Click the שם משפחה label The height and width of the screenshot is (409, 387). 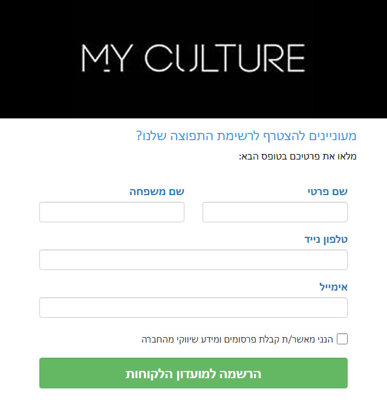pos(157,192)
